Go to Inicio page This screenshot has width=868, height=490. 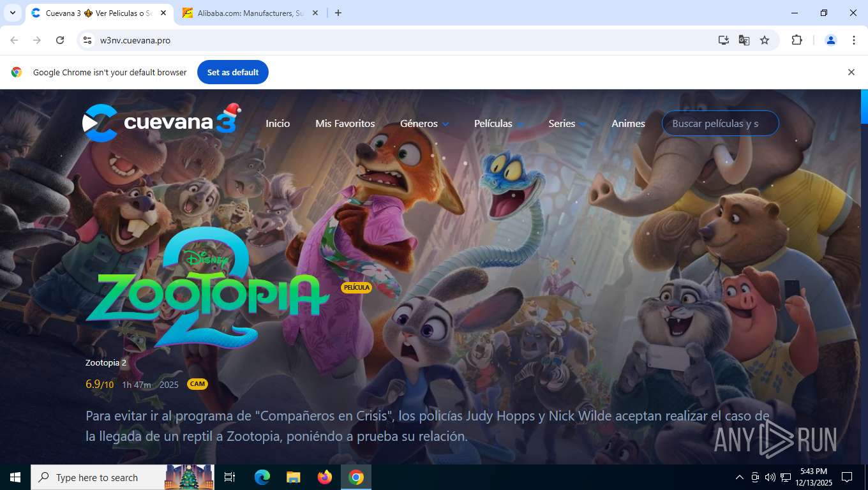coord(278,123)
